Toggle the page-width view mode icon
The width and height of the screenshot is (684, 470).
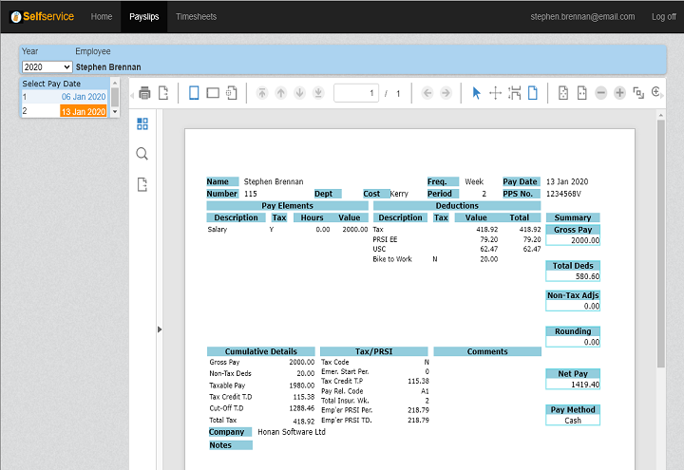213,93
